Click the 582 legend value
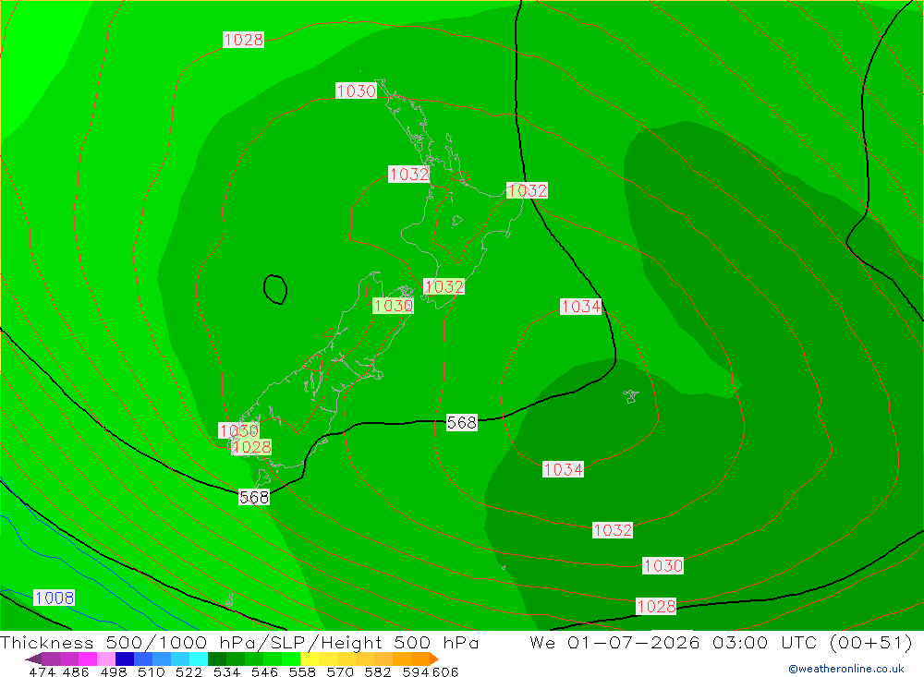Image resolution: width=924 pixels, height=677 pixels. 378,671
